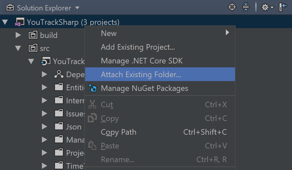Choose Manage NuGet Packages
This screenshot has height=170, width=292.
click(x=160, y=88)
